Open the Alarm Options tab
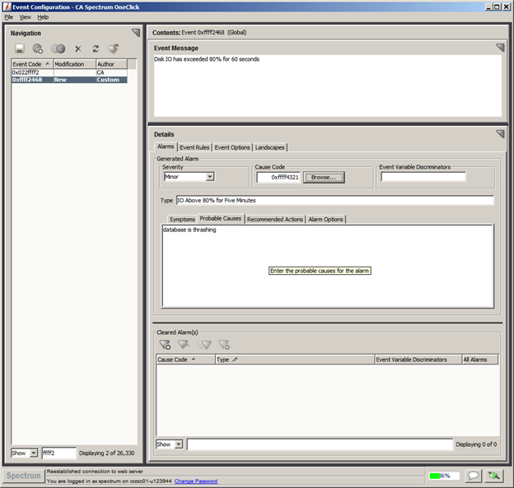 [x=325, y=220]
